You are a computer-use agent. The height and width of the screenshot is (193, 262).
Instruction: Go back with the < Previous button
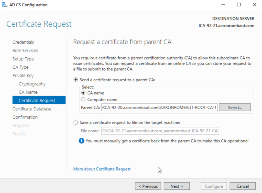click(148, 186)
